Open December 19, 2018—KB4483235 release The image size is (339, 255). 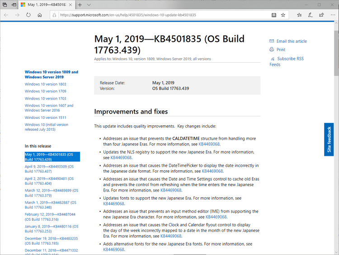(51, 241)
